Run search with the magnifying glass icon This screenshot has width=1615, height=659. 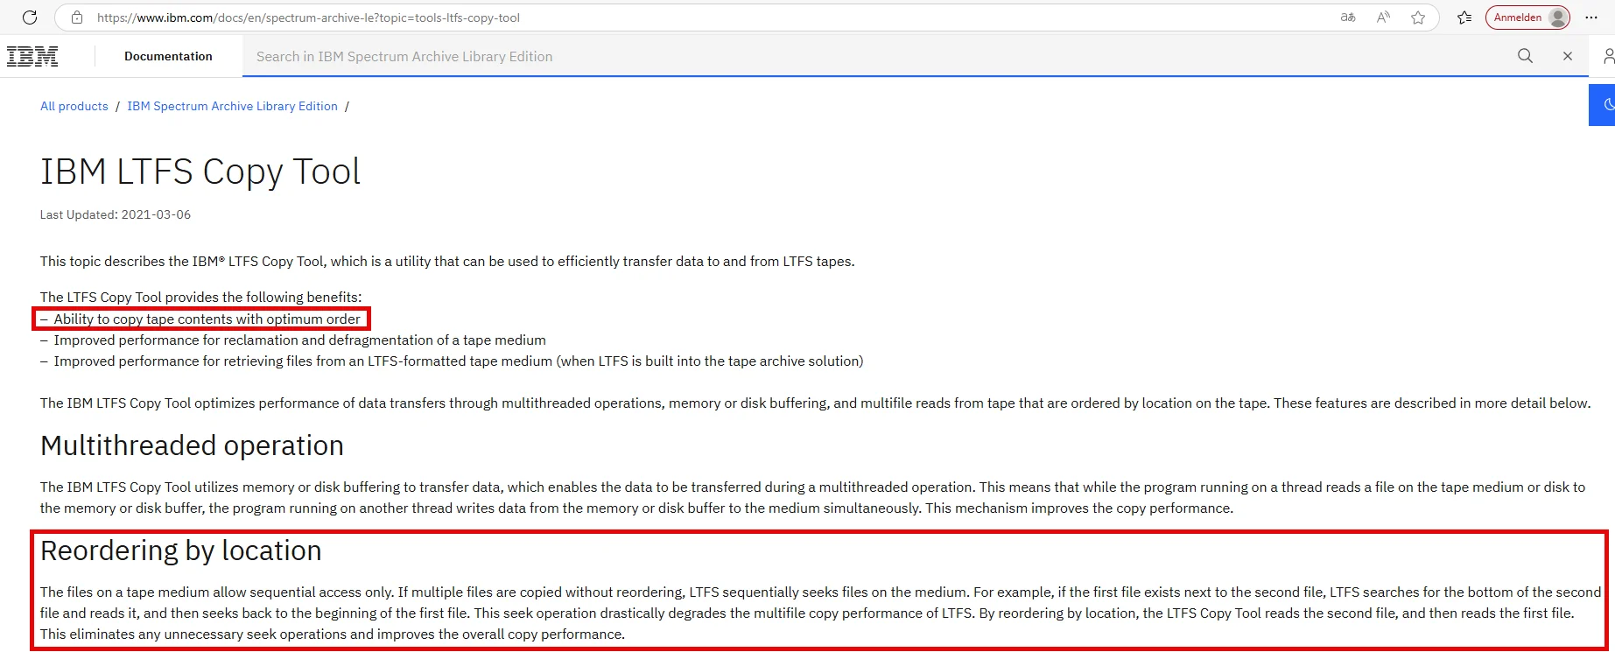(1525, 56)
